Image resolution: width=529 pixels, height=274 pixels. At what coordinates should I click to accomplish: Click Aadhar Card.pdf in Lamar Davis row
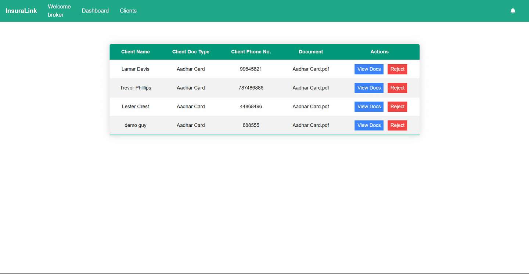311,69
